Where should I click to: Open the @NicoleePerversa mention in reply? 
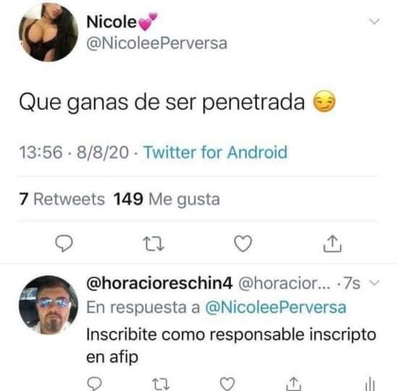276,307
